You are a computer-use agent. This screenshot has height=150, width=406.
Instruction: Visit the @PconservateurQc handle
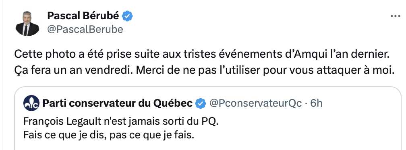[255, 103]
